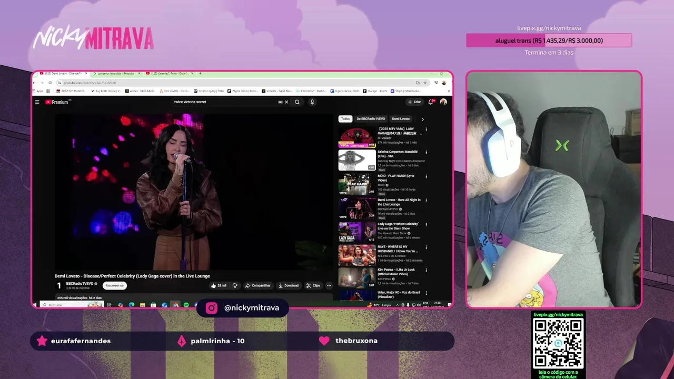Image resolution: width=674 pixels, height=379 pixels.
Task: Open options for RAYE WHERE IS MY HUSBAND
Action: (426, 247)
